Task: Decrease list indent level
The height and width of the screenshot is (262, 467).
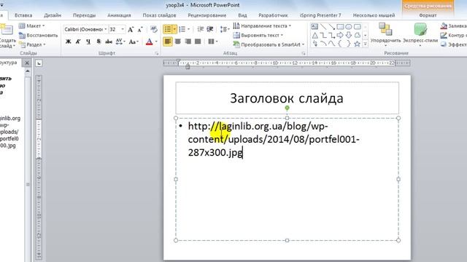Action: 201,29
